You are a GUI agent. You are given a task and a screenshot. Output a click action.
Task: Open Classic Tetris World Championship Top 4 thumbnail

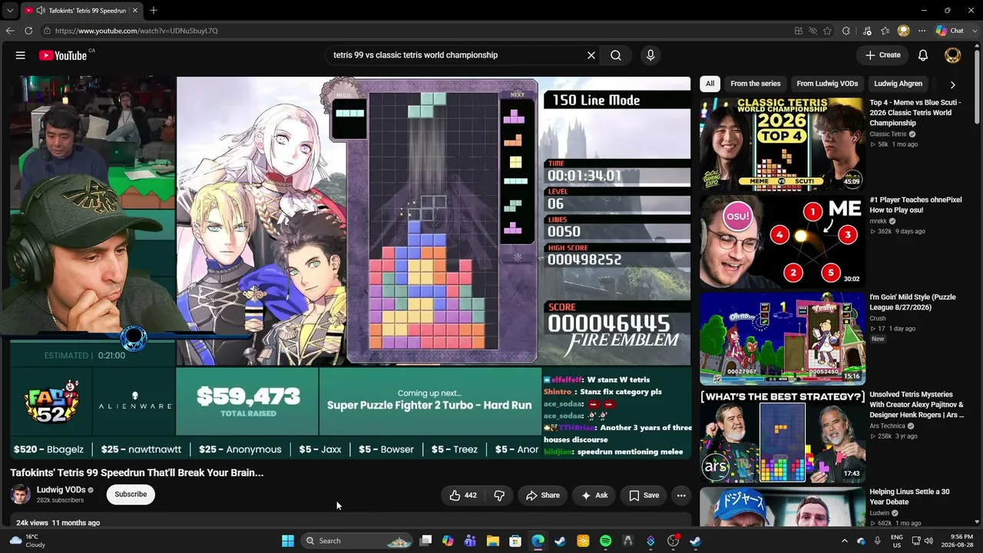click(782, 144)
